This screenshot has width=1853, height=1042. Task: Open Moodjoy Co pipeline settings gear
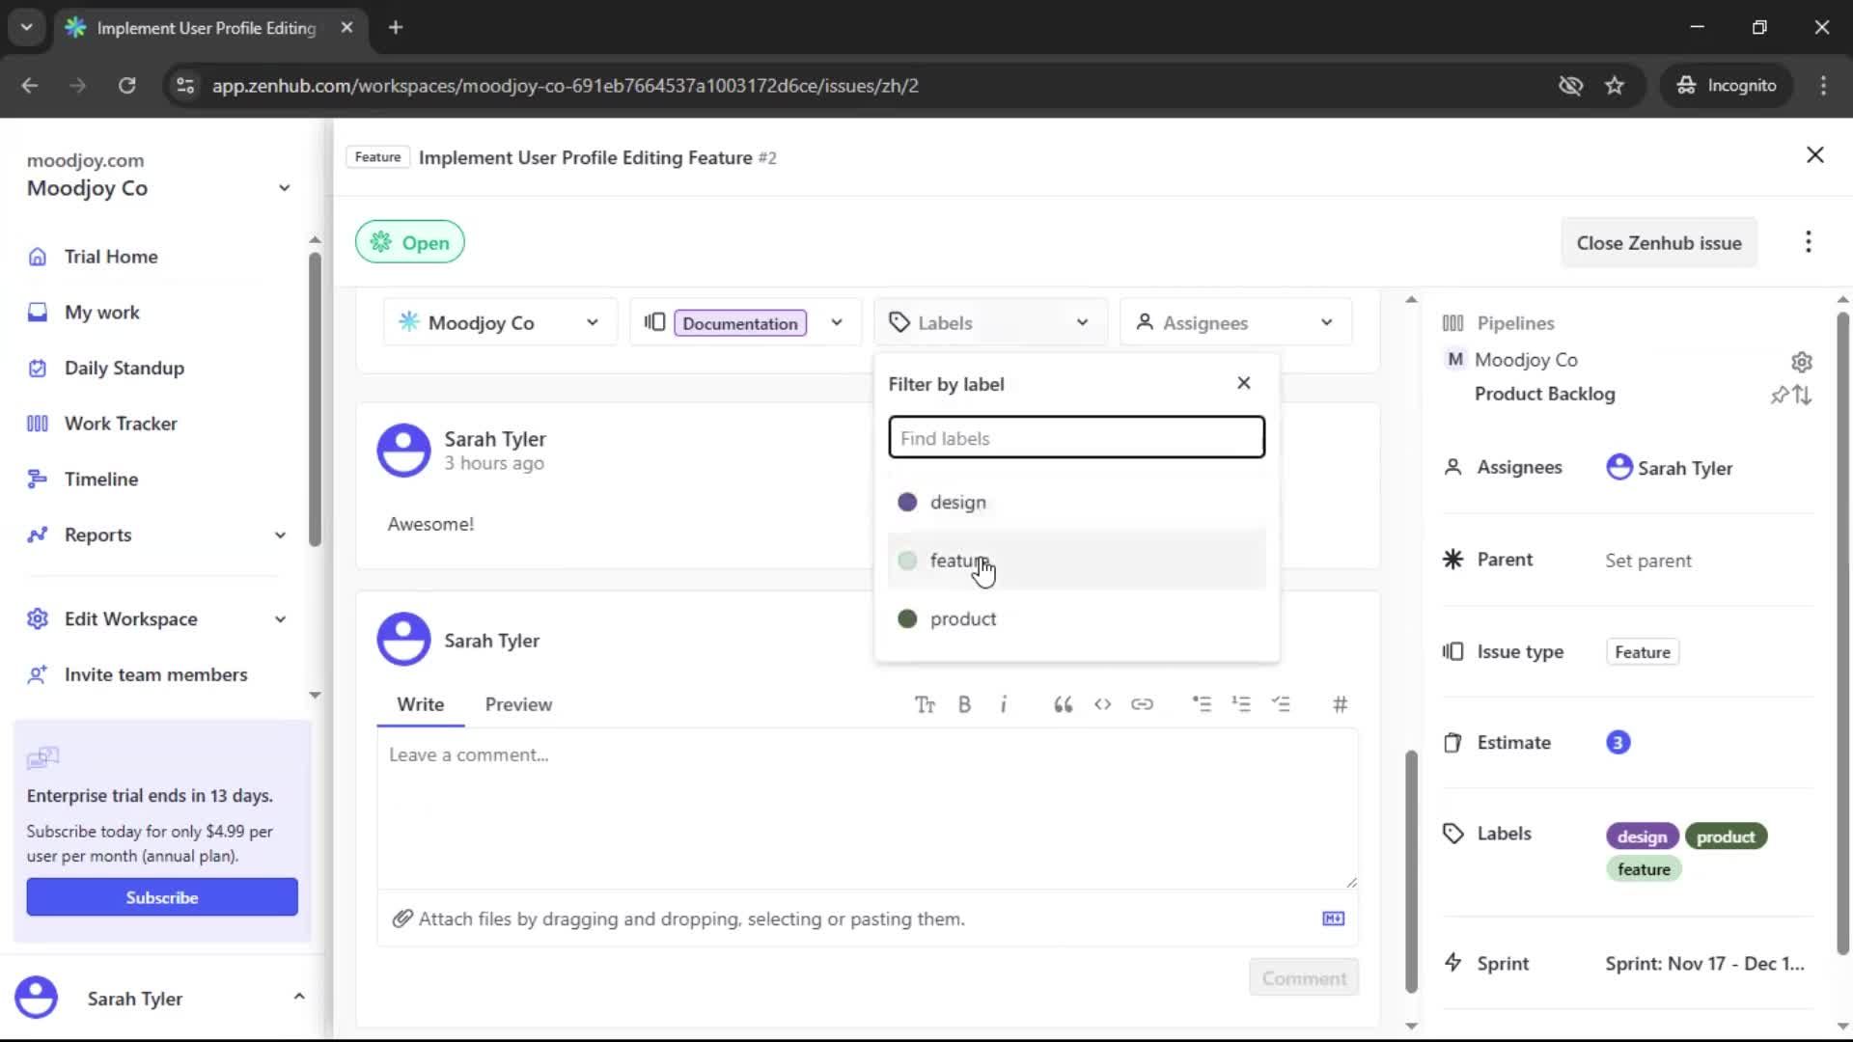click(x=1803, y=362)
